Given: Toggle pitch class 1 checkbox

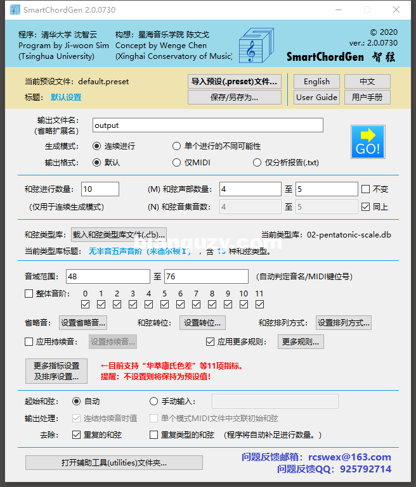Looking at the screenshot, I should [101, 305].
